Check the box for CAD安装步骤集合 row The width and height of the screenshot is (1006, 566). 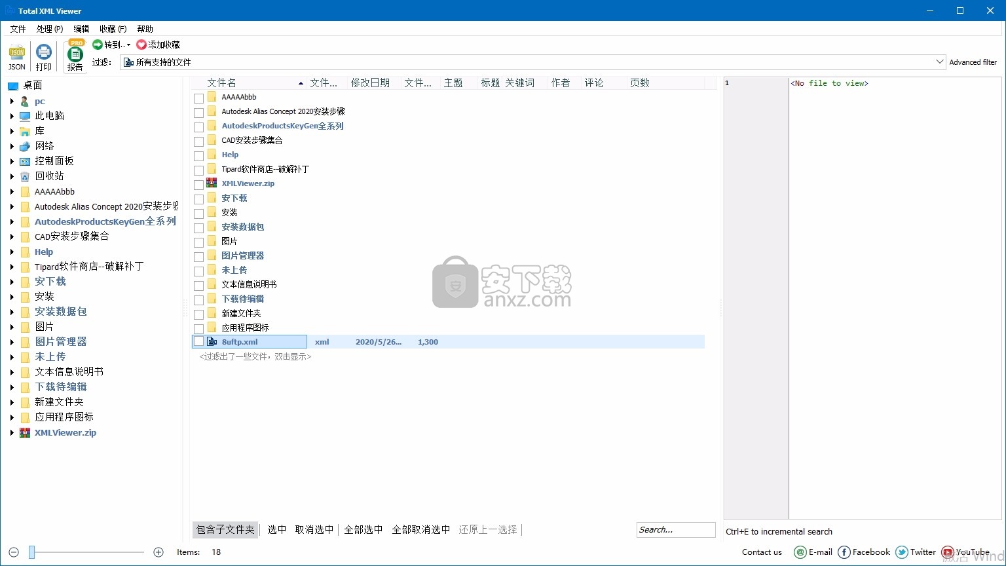198,141
